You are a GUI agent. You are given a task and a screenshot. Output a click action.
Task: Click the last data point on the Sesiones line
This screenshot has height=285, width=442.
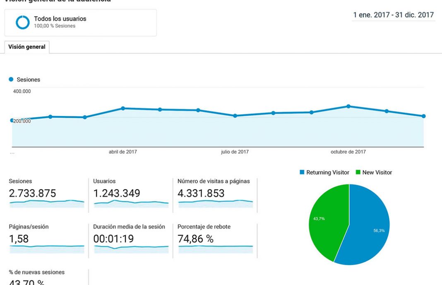(x=423, y=116)
